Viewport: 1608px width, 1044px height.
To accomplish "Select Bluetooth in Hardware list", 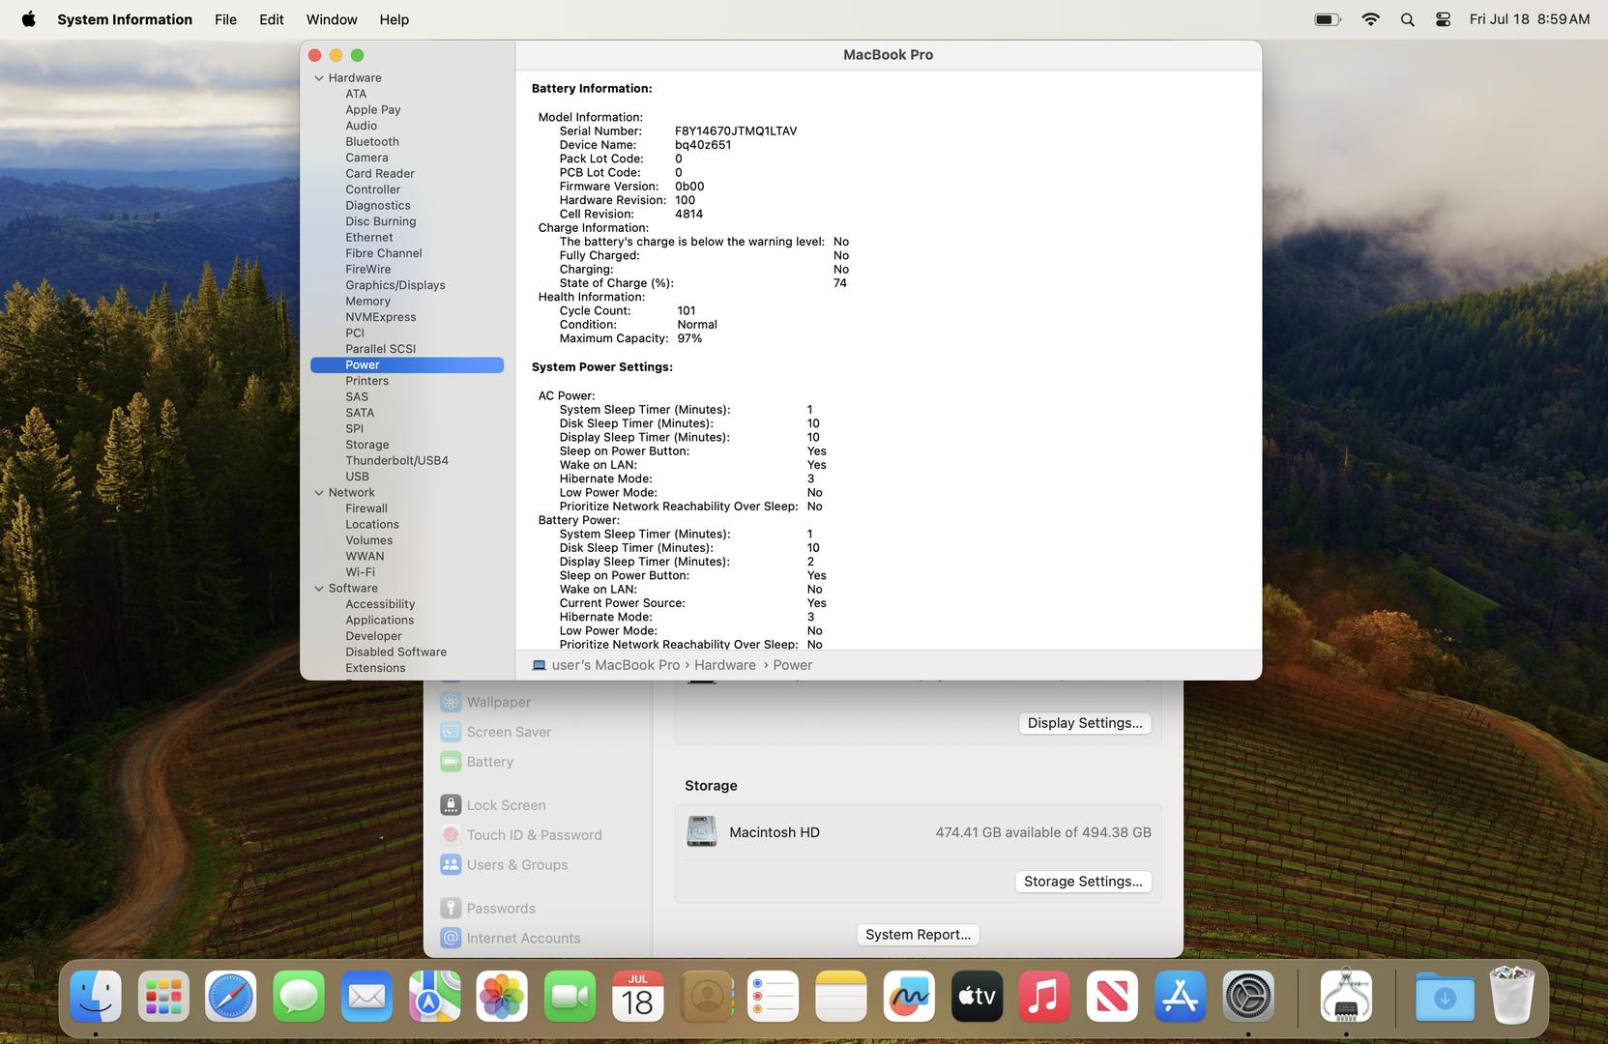I will (x=372, y=142).
